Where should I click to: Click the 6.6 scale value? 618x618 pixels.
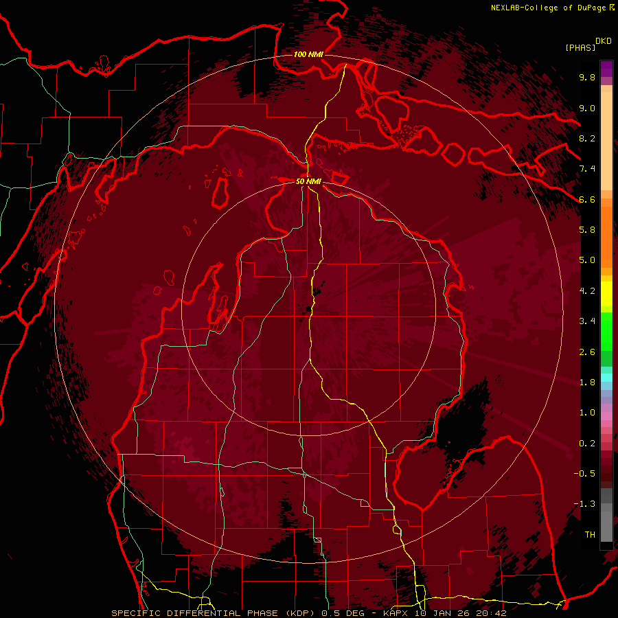tap(587, 199)
